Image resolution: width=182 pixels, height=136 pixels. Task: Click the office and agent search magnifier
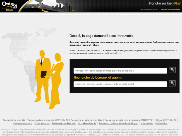click(x=172, y=83)
